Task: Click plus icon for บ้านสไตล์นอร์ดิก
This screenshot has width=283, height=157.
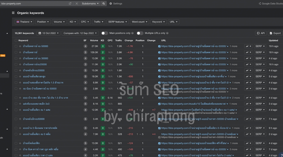Action: (20, 143)
